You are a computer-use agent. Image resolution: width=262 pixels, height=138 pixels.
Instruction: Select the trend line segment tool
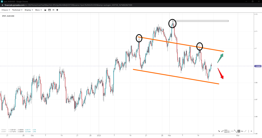235,131
